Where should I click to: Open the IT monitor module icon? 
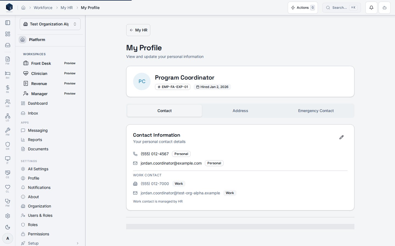(8, 160)
